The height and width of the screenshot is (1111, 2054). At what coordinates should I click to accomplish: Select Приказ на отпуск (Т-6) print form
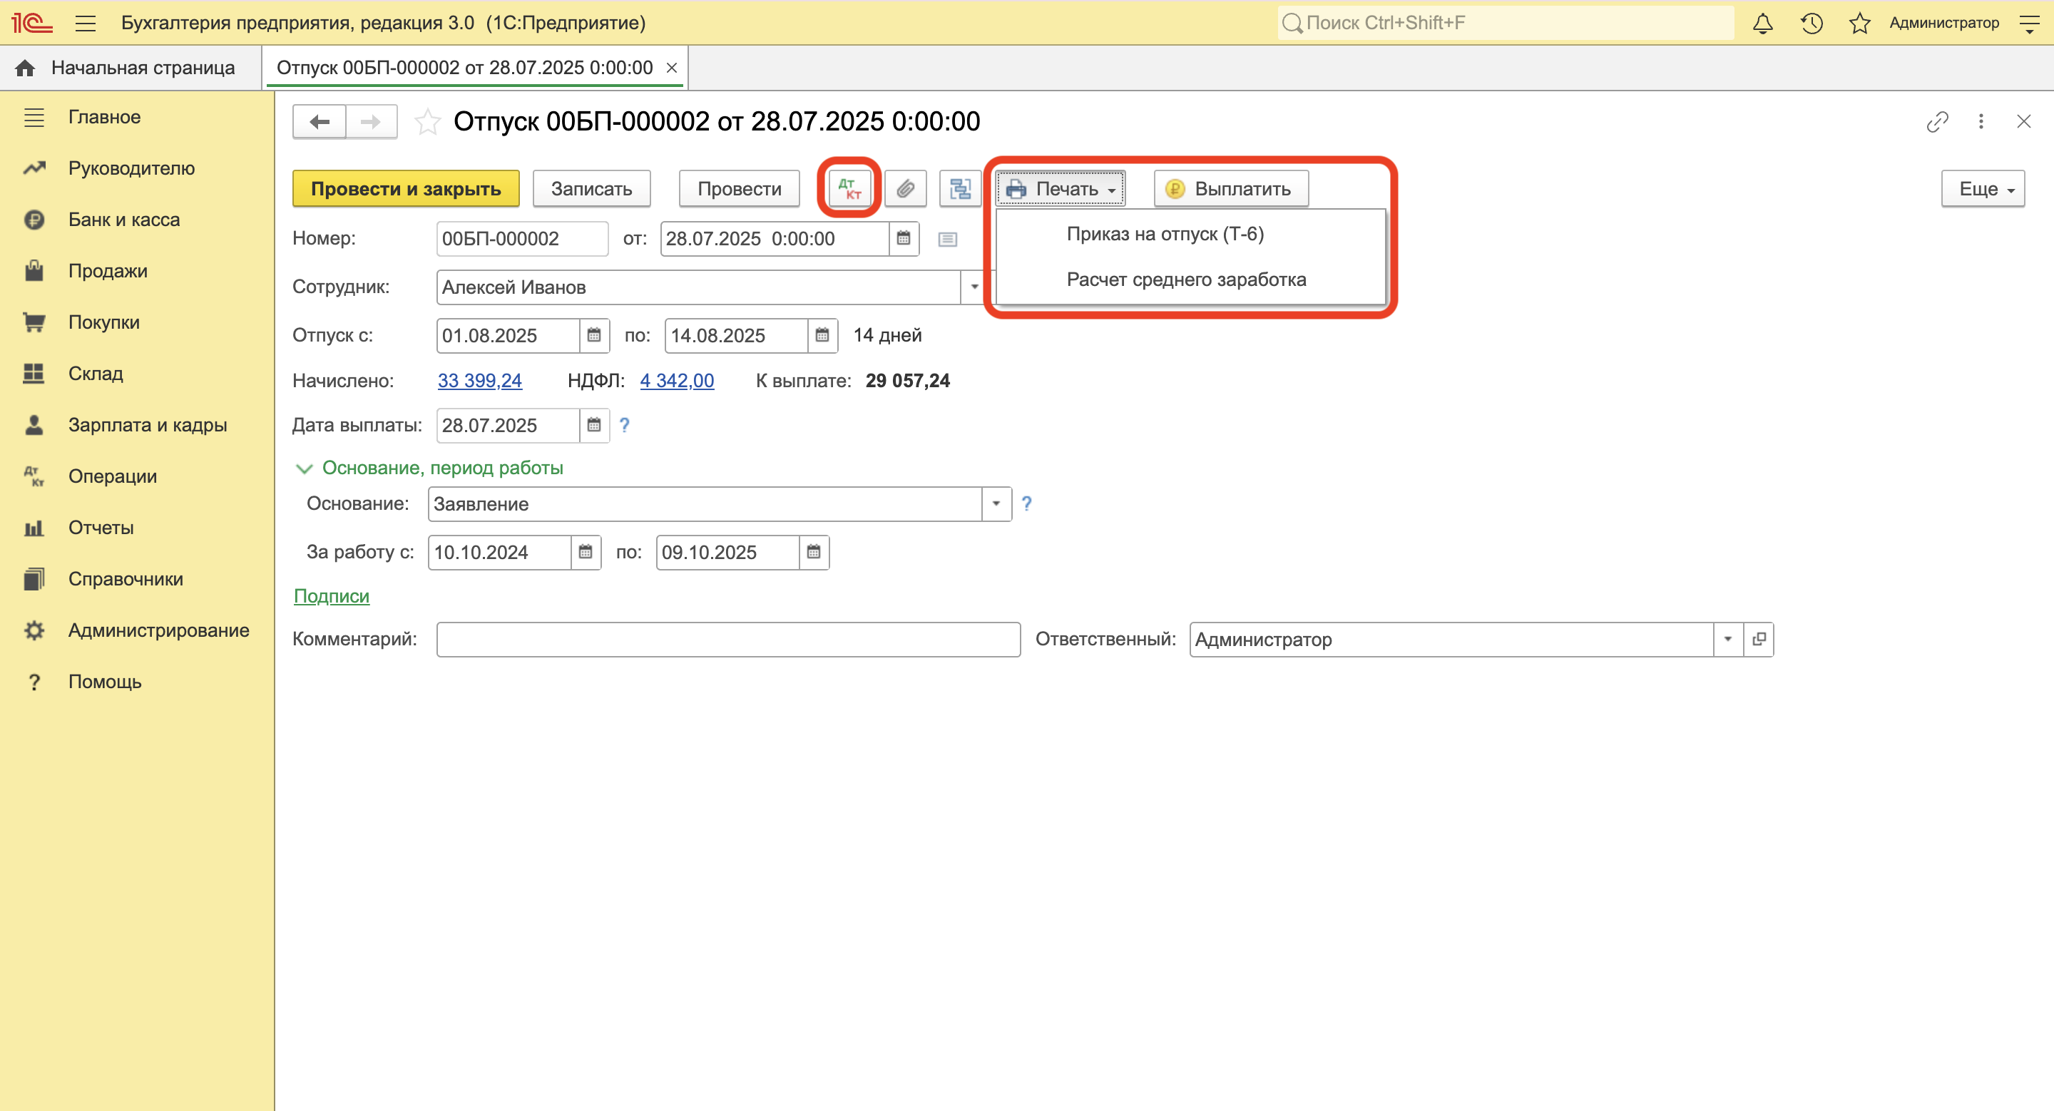(1190, 235)
